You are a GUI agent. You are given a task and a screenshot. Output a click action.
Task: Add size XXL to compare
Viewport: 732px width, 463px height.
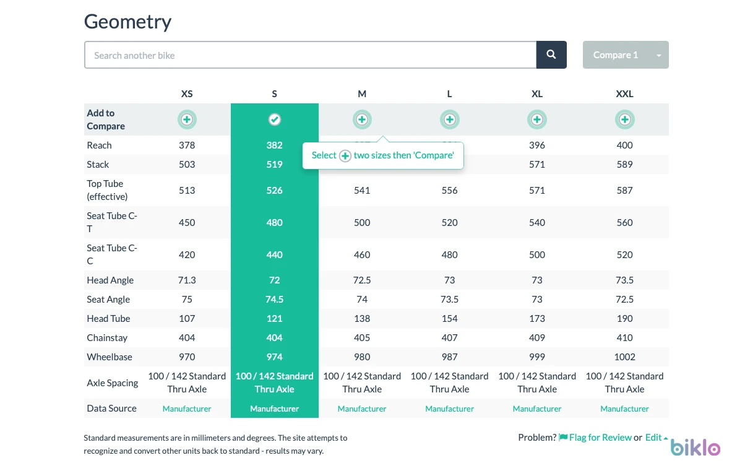pyautogui.click(x=624, y=119)
